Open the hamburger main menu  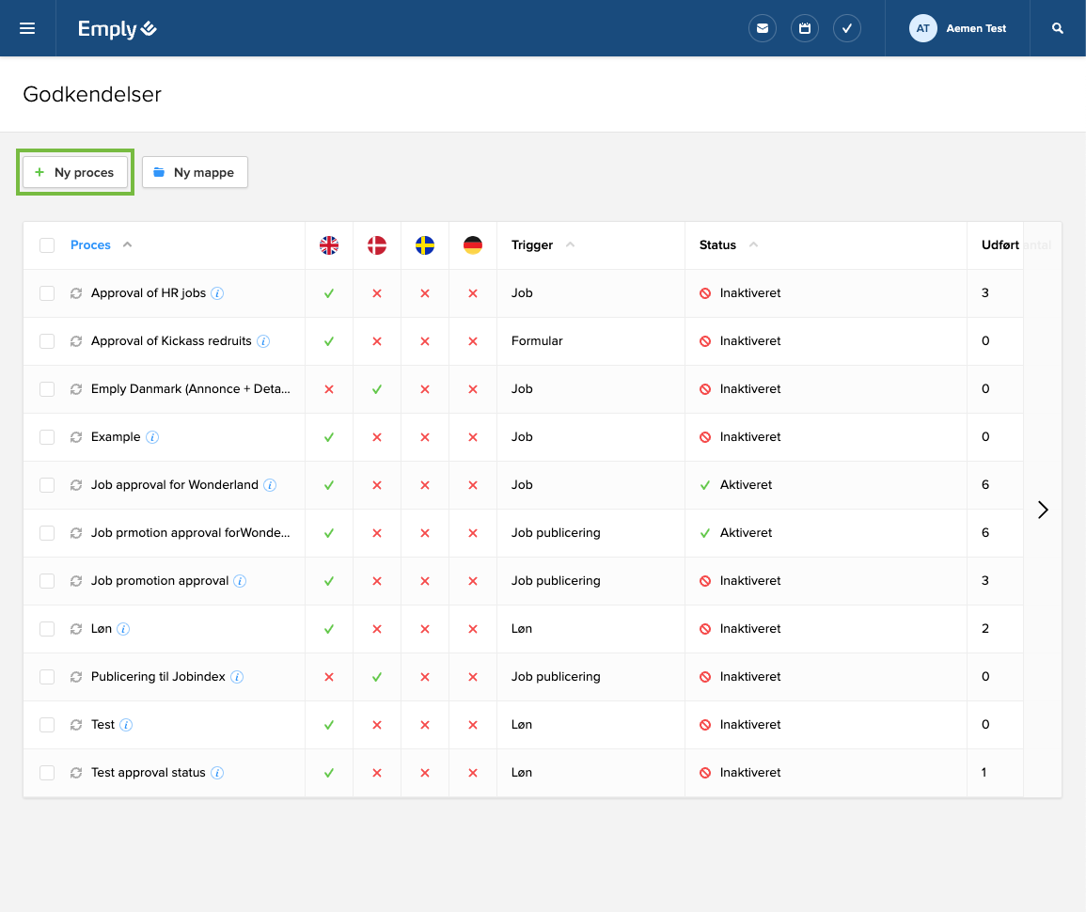(x=27, y=28)
